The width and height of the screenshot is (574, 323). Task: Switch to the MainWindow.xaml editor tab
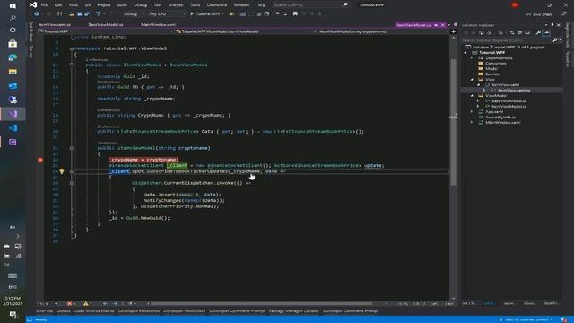tap(158, 25)
